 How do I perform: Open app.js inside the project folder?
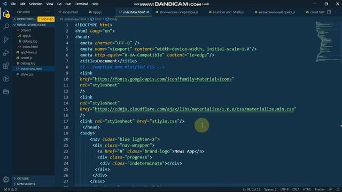click(27, 36)
